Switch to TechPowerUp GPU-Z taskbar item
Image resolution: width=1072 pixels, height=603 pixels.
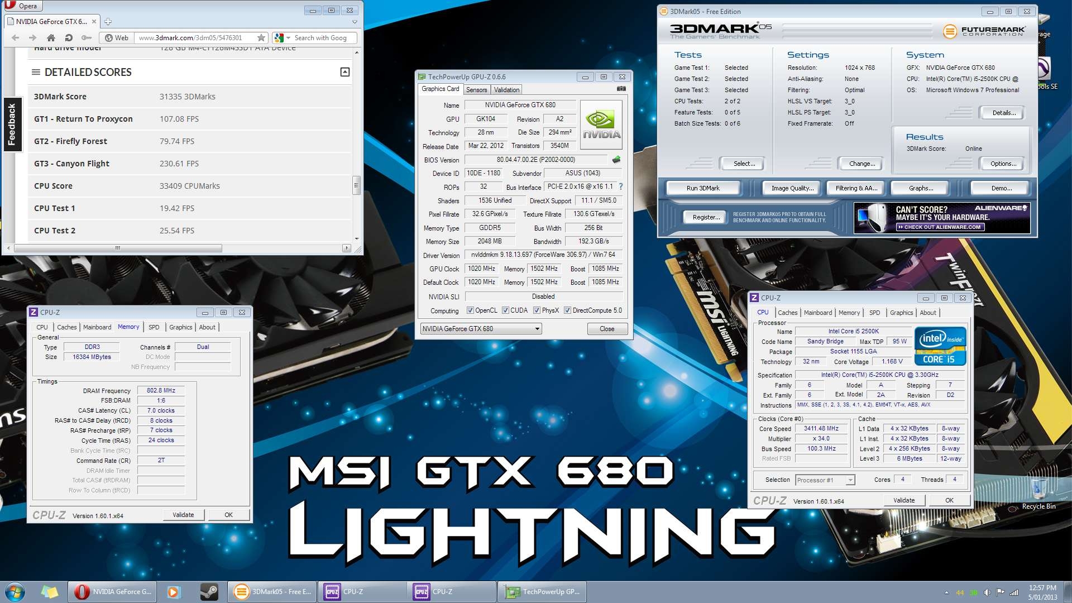tap(542, 592)
